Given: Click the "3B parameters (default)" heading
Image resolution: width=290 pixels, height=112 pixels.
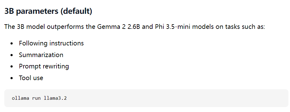Looking at the screenshot, I should [48, 12].
